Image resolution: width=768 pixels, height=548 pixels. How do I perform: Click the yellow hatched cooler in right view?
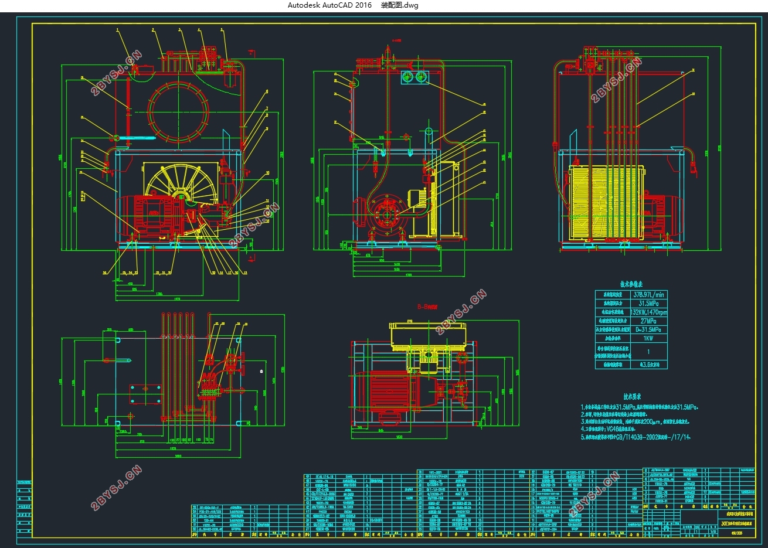click(608, 203)
